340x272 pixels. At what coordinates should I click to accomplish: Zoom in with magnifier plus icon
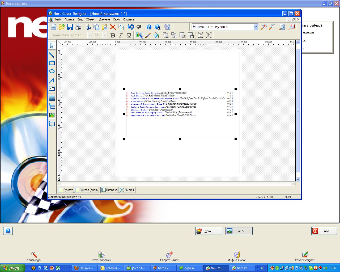(263, 27)
